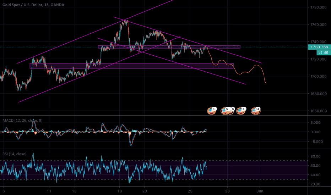This screenshot has height=195, width=331.
Task: Click the date axis label 11
Action: (49, 191)
